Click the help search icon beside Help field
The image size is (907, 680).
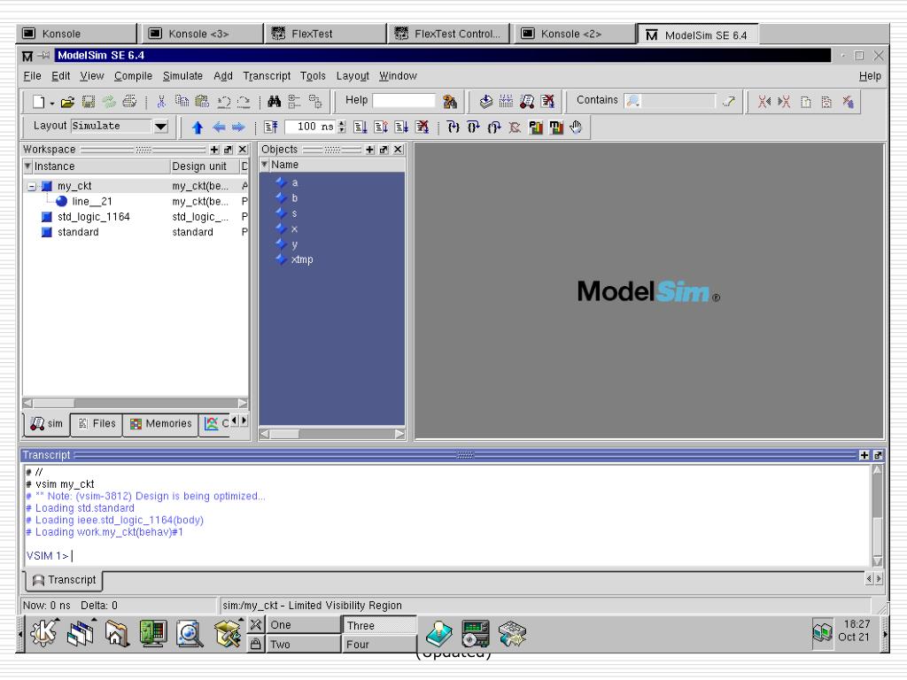(449, 102)
